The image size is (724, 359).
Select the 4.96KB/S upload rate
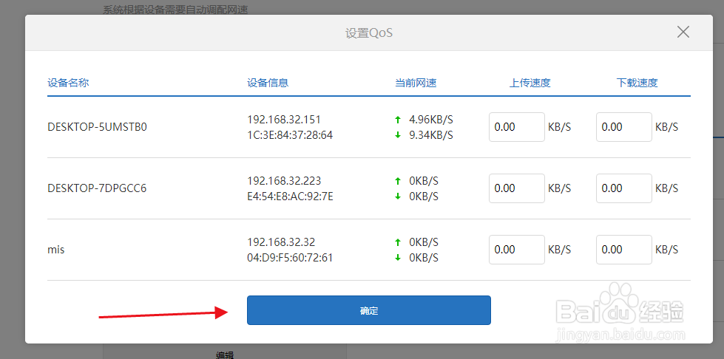click(431, 120)
